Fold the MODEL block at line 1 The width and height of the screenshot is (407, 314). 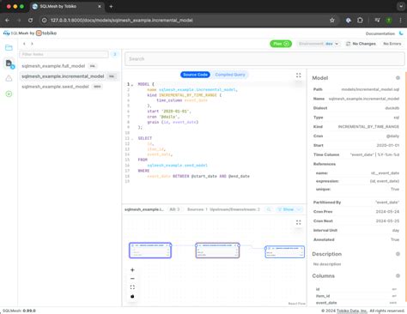[132, 84]
